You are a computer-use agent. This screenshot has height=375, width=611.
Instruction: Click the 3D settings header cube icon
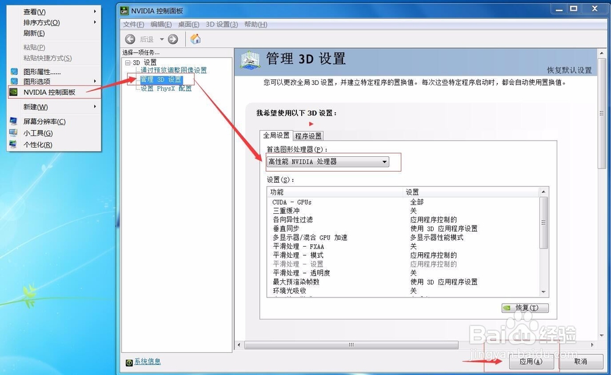[x=250, y=60]
